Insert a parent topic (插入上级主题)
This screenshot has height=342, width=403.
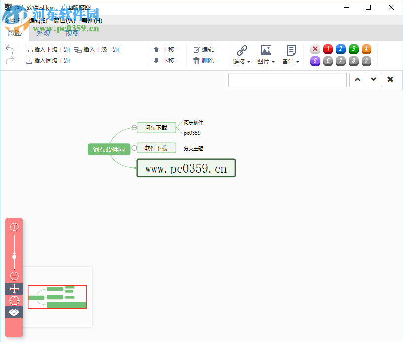[x=97, y=50]
